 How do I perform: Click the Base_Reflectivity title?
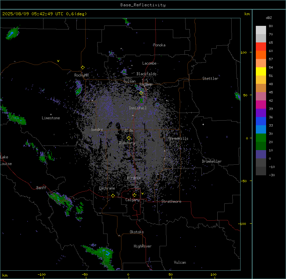click(x=143, y=5)
